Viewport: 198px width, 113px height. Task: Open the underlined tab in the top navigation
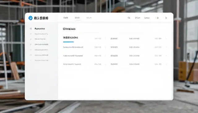pyautogui.click(x=77, y=18)
